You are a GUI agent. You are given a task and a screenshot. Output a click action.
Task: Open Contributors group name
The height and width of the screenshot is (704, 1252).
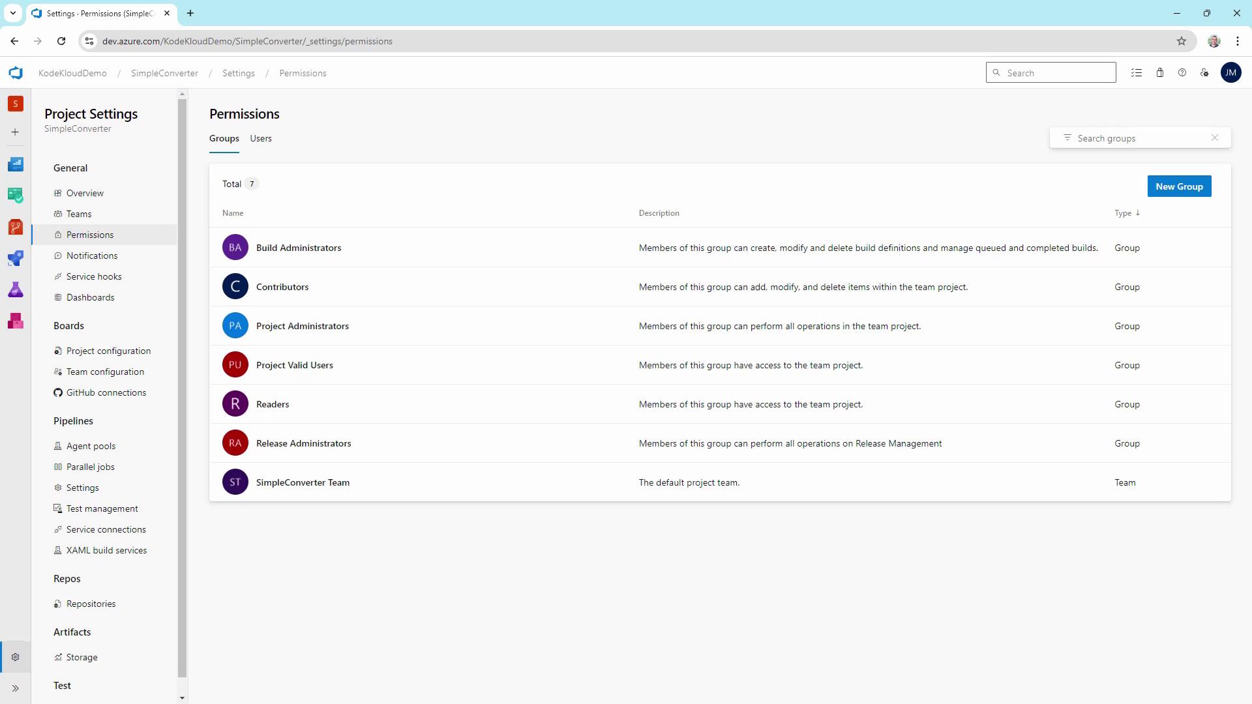coord(282,287)
